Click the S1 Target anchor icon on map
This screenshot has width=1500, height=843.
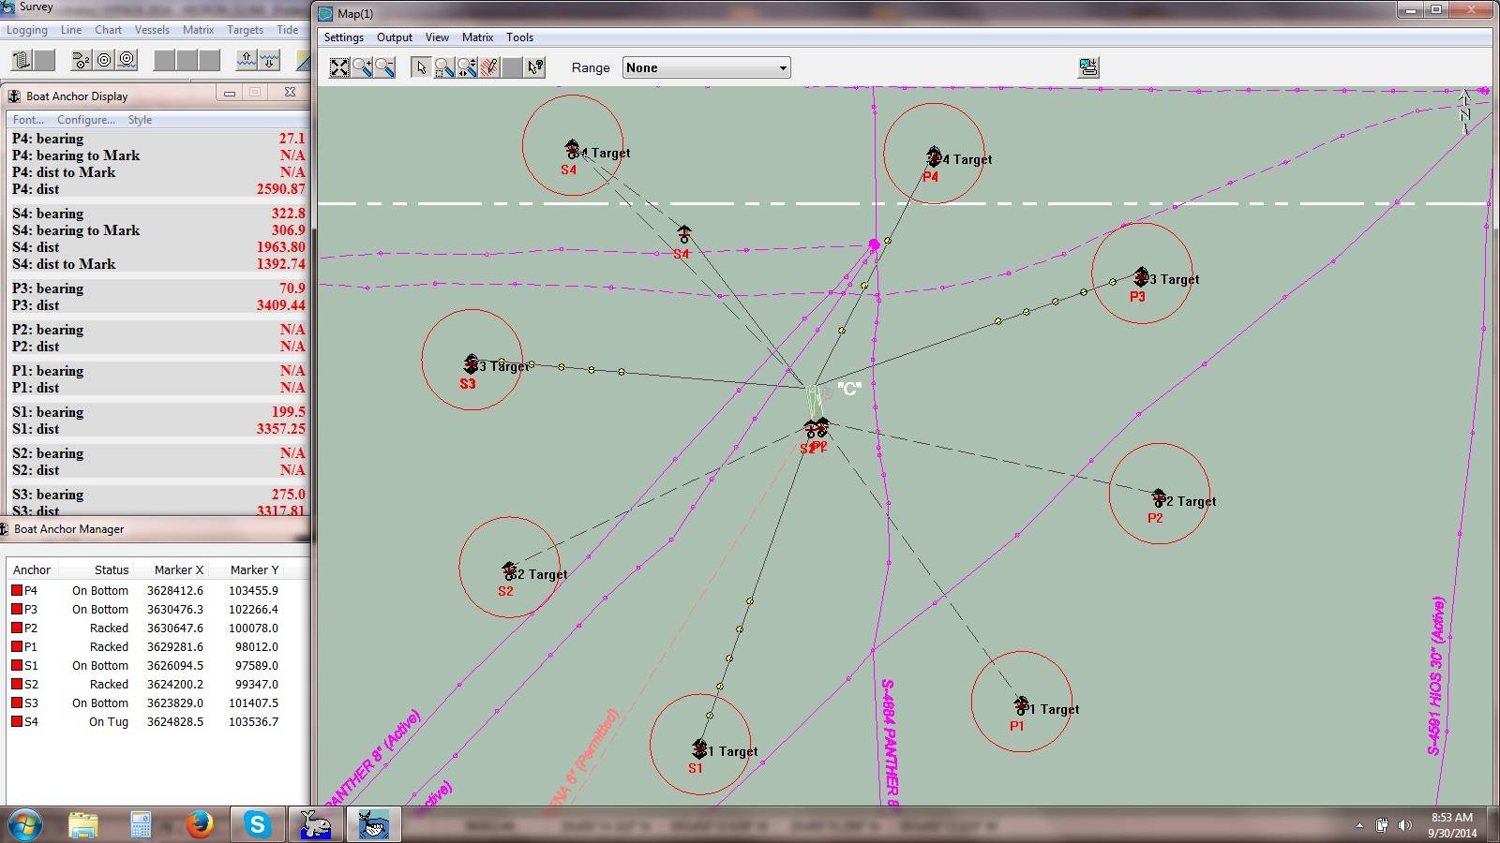click(699, 747)
